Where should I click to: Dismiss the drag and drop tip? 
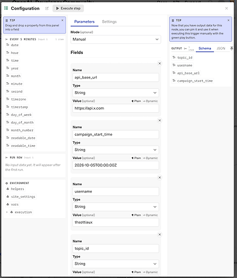tap(62, 20)
